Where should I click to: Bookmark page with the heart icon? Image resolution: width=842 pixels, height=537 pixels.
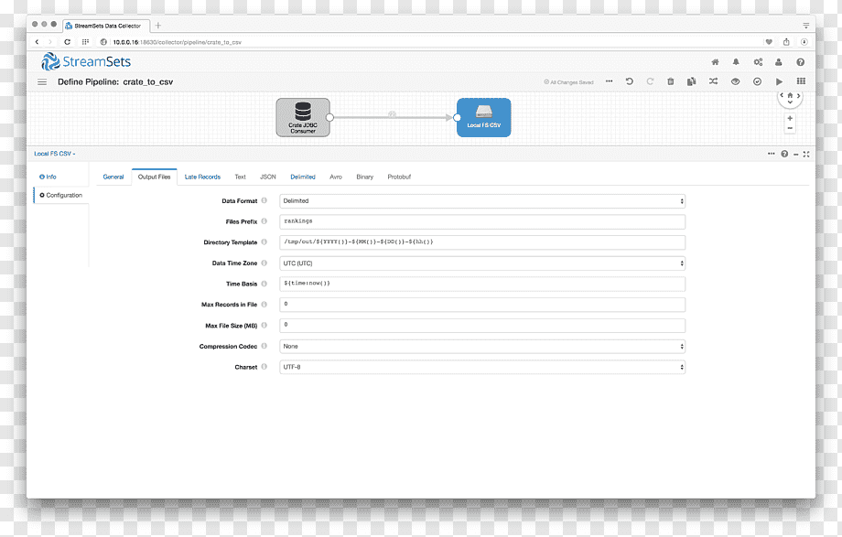769,42
